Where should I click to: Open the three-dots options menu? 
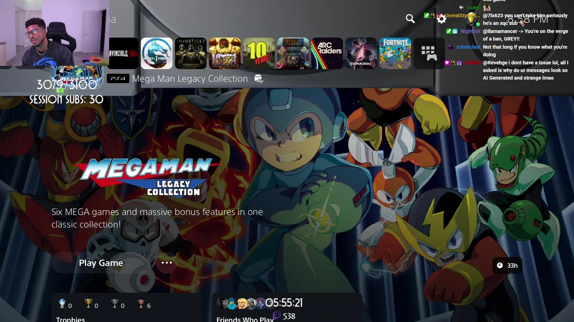[167, 263]
